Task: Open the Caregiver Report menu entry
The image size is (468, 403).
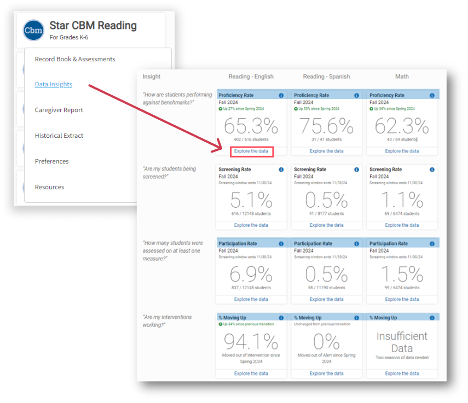Action: (x=59, y=110)
